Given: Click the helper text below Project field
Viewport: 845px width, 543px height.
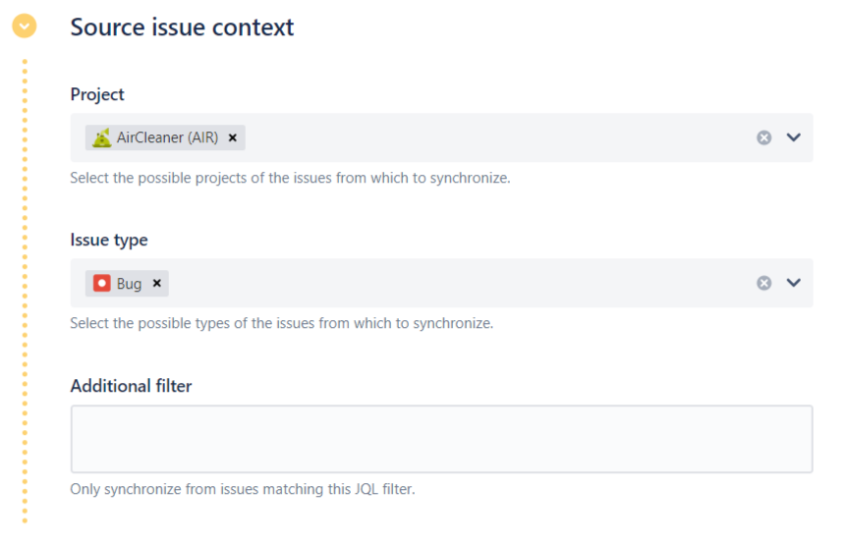Looking at the screenshot, I should click(290, 179).
